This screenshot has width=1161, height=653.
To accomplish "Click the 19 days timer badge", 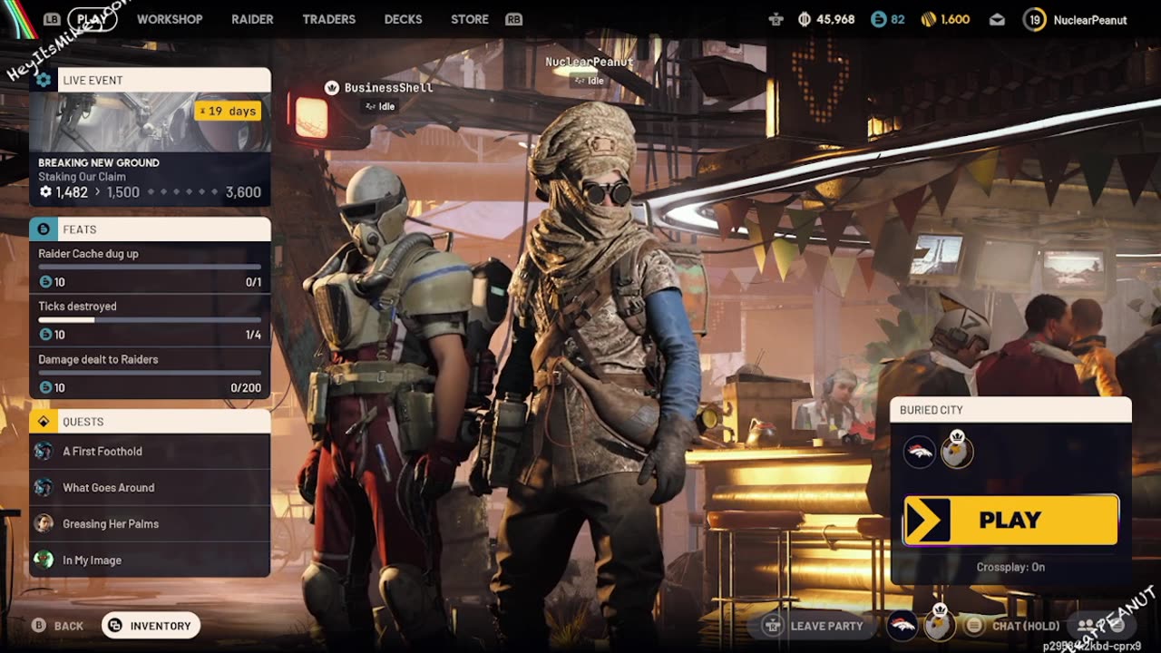I will click(x=228, y=111).
